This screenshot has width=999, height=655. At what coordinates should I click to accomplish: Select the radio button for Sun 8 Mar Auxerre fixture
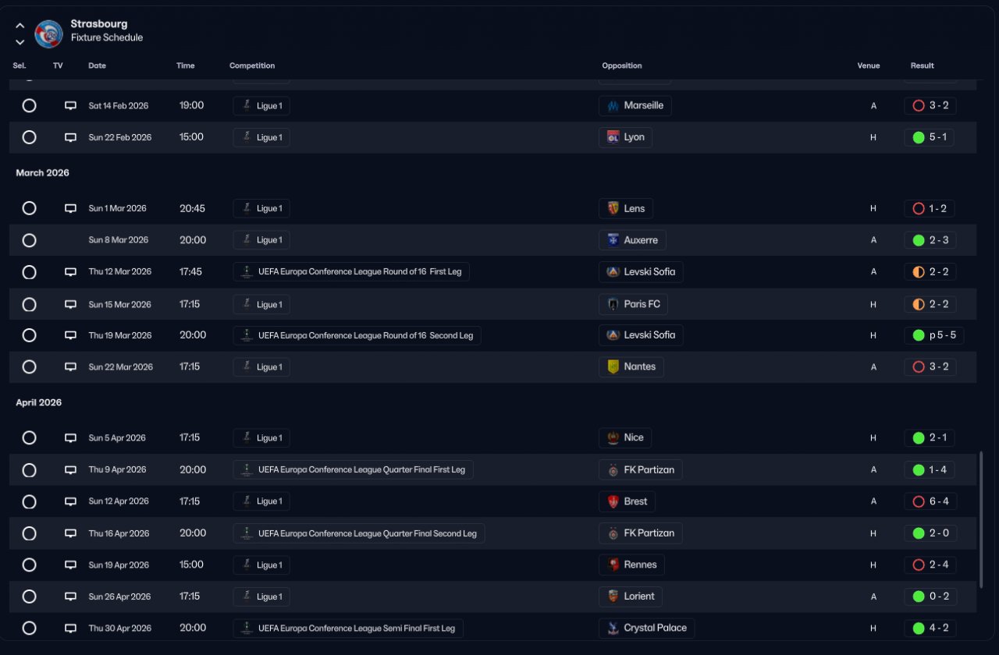[x=29, y=240]
